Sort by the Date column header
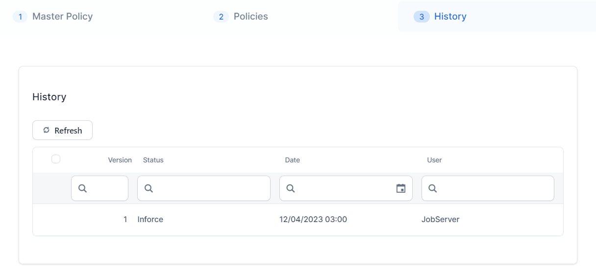596x270 pixels. click(x=293, y=160)
